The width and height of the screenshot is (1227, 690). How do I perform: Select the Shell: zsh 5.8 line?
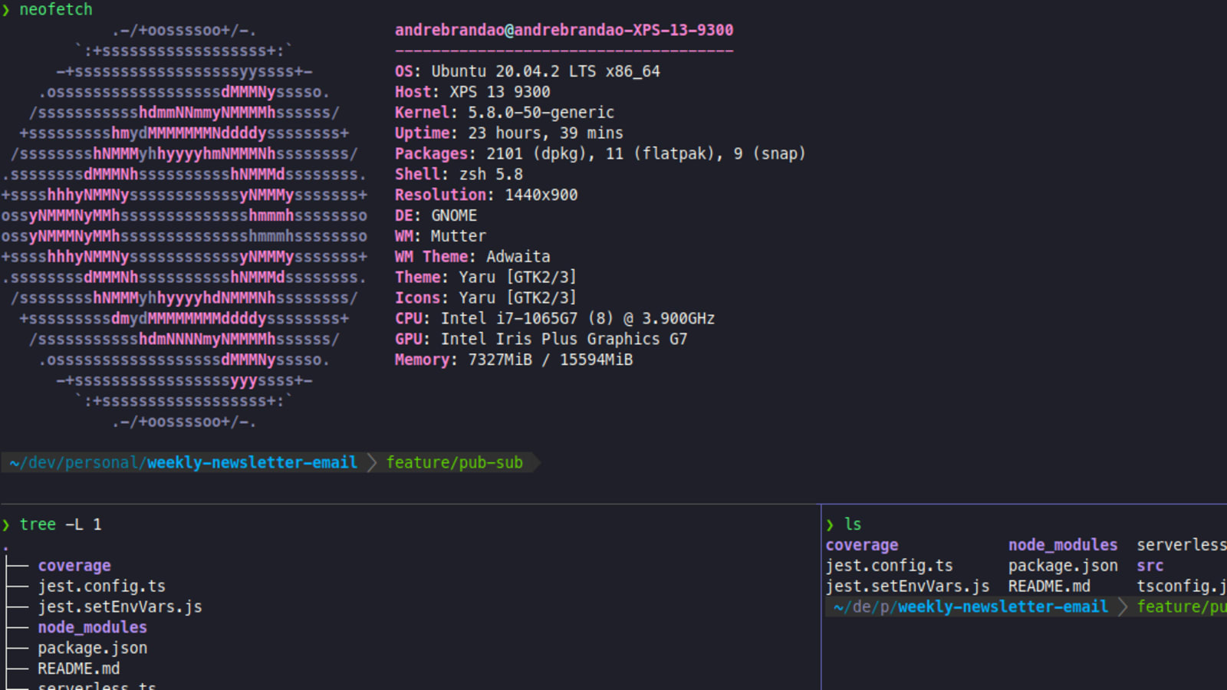coord(459,175)
